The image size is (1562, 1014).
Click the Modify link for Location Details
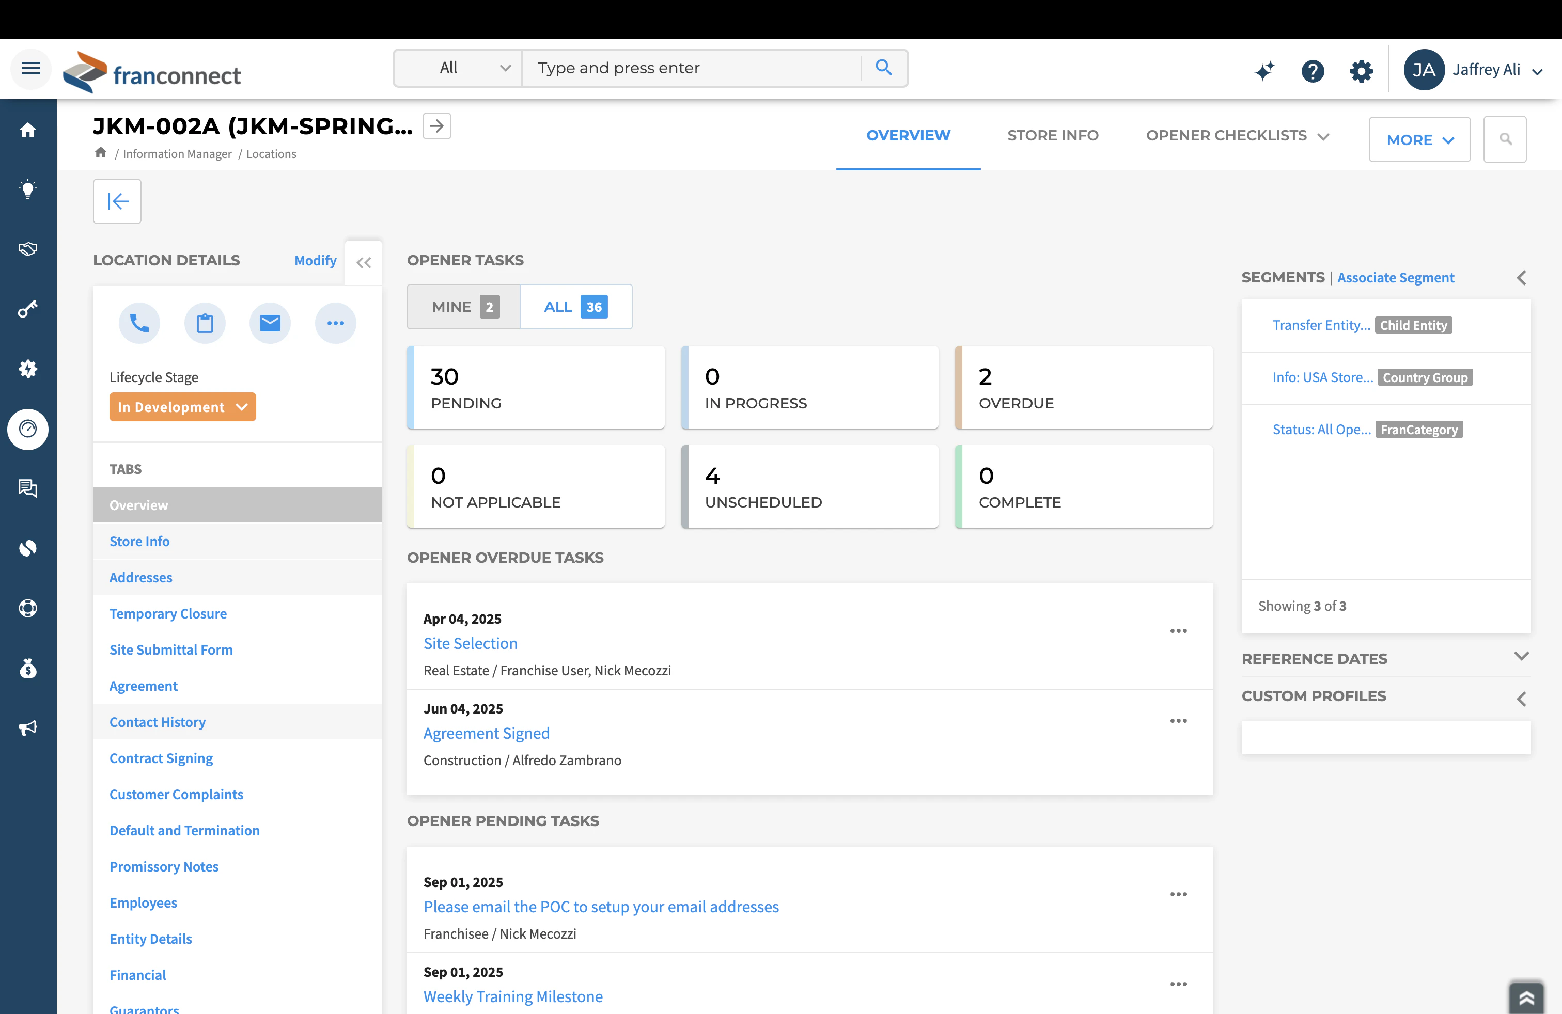[x=315, y=260]
